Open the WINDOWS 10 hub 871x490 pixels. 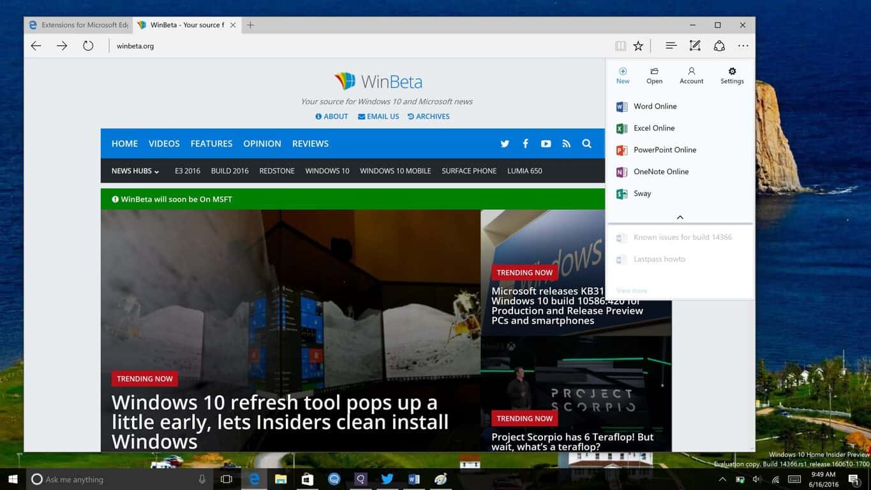[327, 171]
